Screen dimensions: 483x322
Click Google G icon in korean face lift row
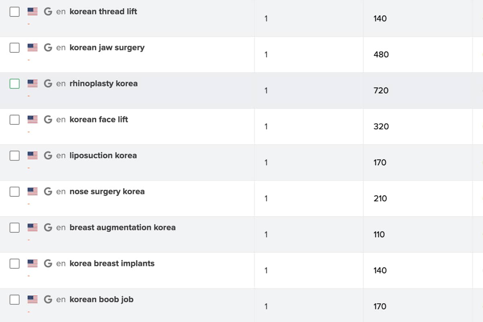point(48,120)
